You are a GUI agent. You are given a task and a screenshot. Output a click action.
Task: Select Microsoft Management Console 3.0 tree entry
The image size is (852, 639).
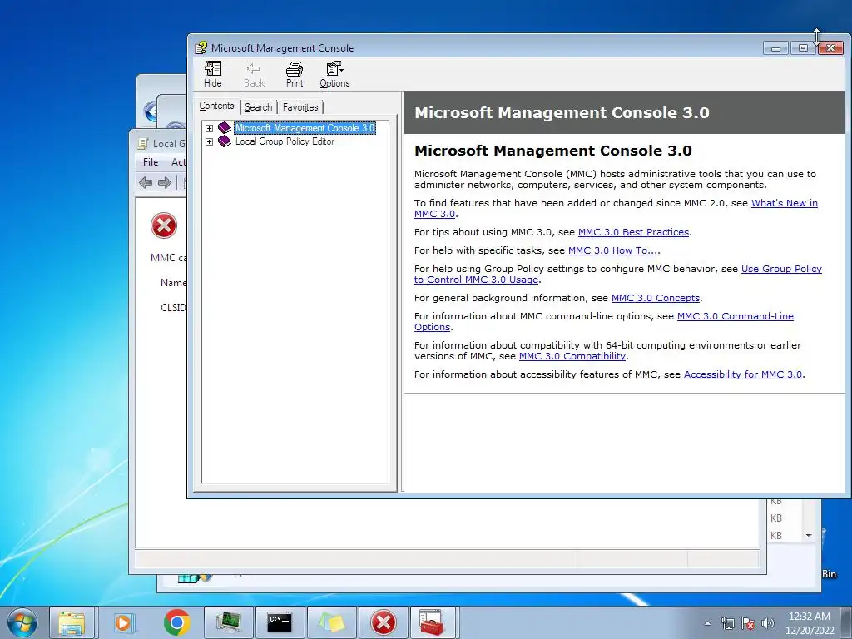[x=305, y=128]
